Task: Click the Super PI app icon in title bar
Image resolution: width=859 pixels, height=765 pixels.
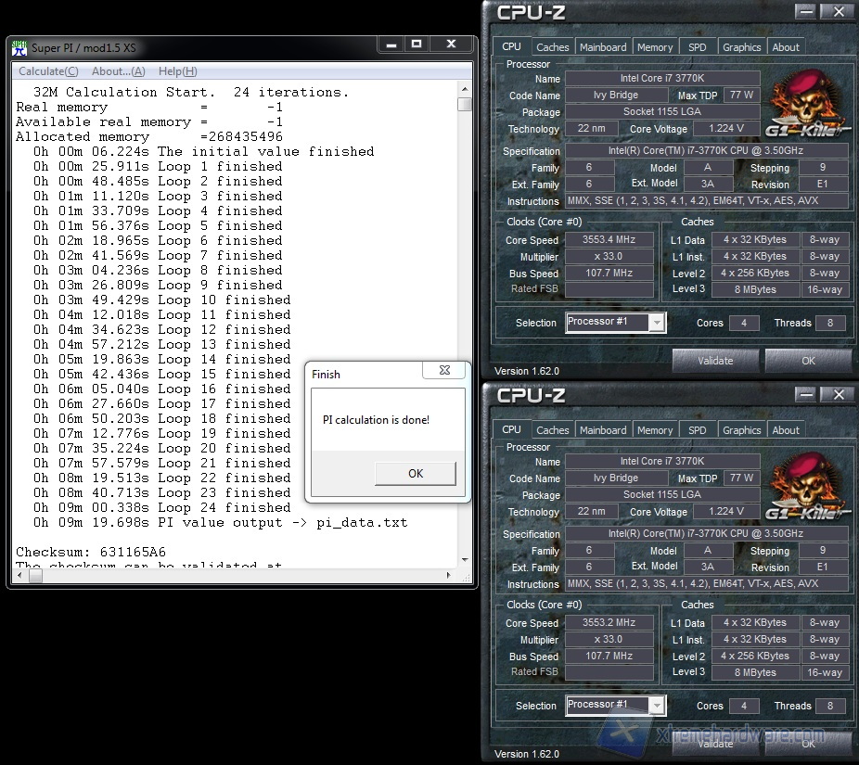Action: 19,47
